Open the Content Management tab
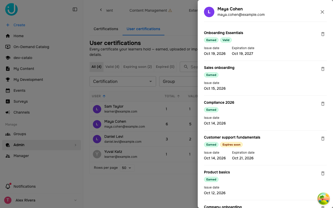 pos(151,10)
